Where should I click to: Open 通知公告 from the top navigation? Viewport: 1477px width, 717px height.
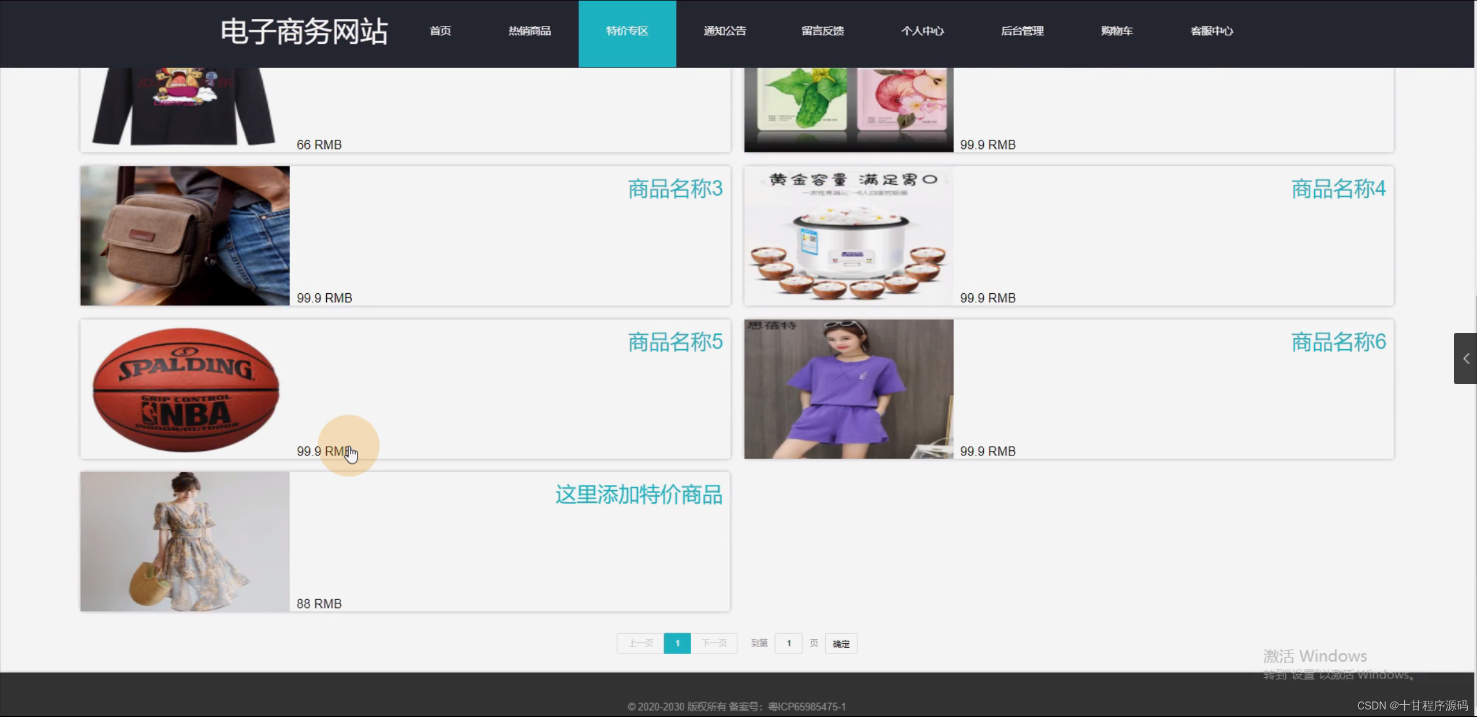click(725, 31)
